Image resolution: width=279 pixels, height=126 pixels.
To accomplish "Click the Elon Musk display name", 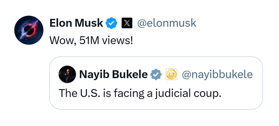I will click(76, 23).
